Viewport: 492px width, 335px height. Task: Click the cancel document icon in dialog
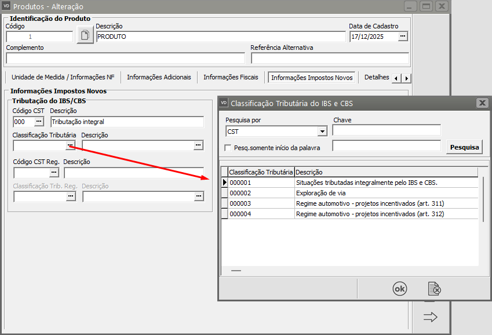(x=434, y=289)
